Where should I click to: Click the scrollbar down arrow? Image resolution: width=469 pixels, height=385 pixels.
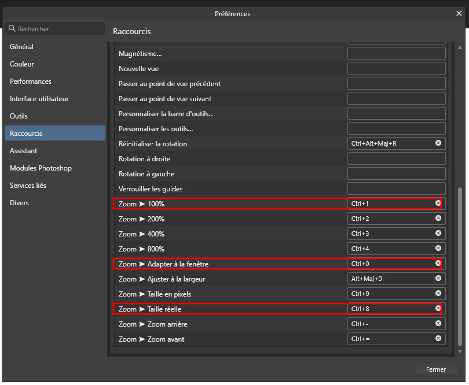coord(460,351)
